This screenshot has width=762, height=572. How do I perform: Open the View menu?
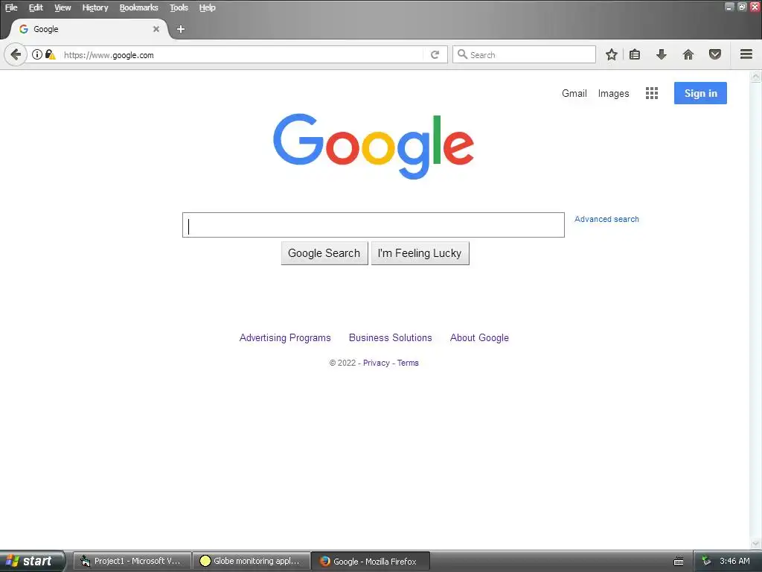point(63,7)
